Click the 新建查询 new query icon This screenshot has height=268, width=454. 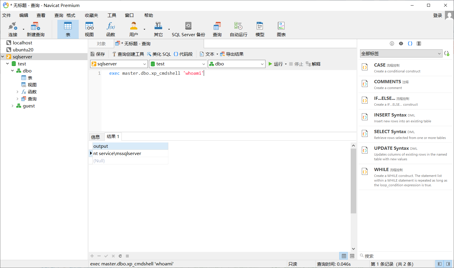tap(35, 29)
